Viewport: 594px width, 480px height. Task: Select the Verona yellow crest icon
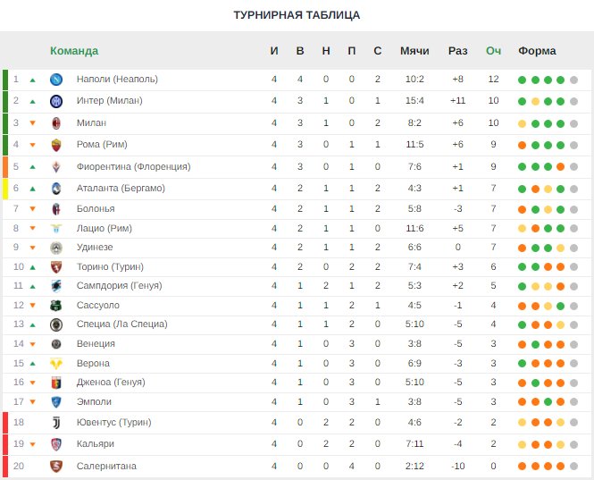[56, 364]
